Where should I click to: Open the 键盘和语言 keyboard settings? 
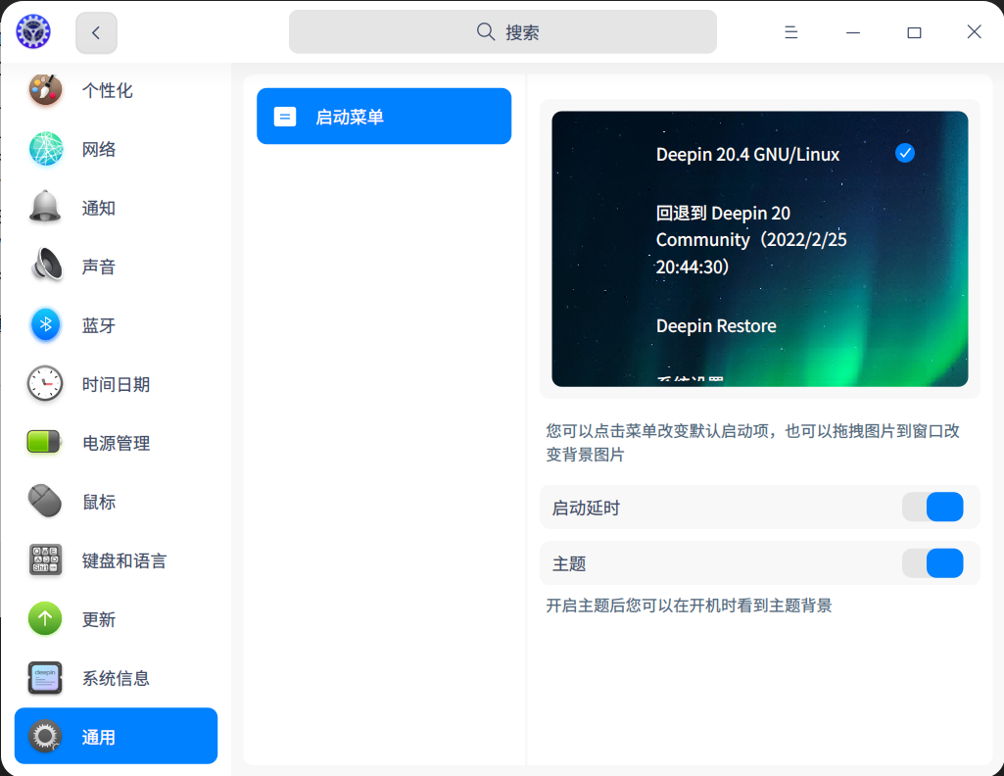122,560
